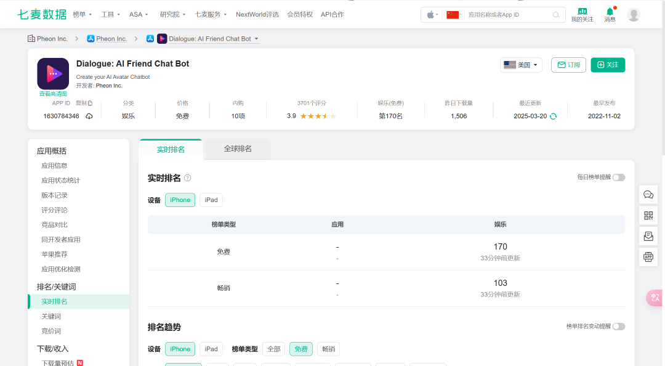Click the large Dialogue app logo
665x366 pixels.
coord(53,73)
